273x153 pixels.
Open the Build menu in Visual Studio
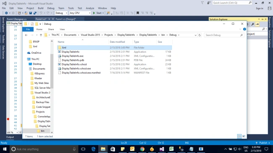point(41,8)
